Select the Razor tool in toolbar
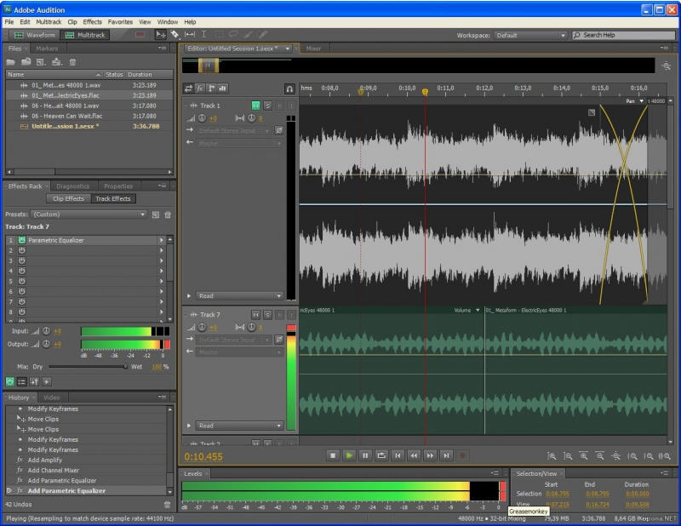Viewport: 681px width, 526px height. (175, 35)
